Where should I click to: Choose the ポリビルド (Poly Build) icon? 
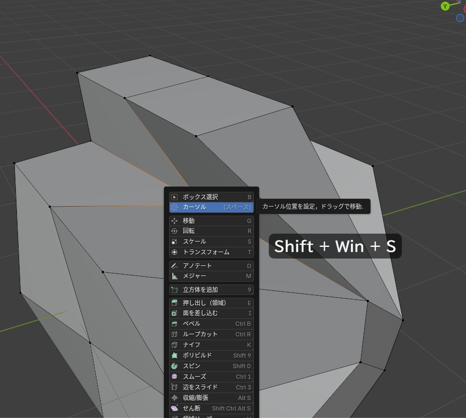pyautogui.click(x=174, y=355)
